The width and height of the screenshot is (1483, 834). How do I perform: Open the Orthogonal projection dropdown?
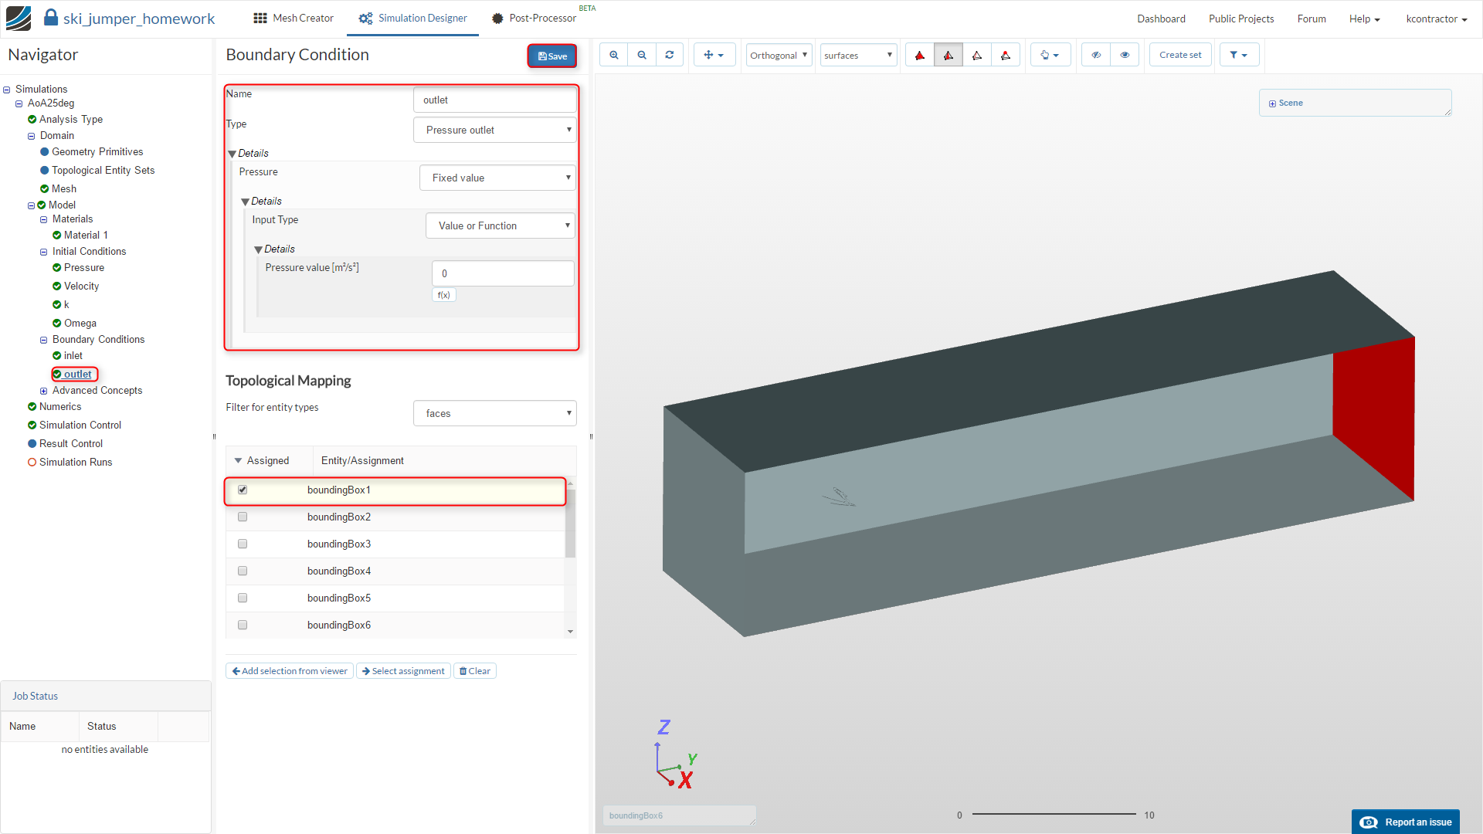(x=779, y=55)
